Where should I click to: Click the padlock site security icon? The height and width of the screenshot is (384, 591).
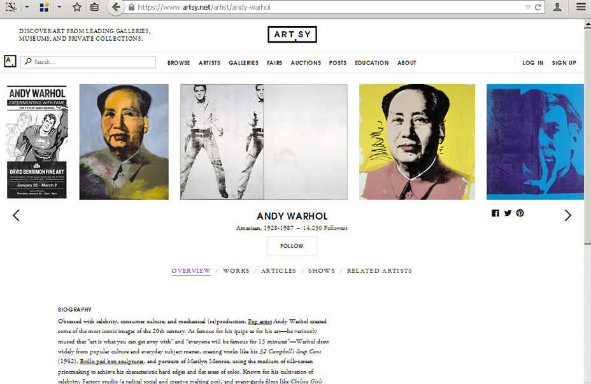(131, 7)
